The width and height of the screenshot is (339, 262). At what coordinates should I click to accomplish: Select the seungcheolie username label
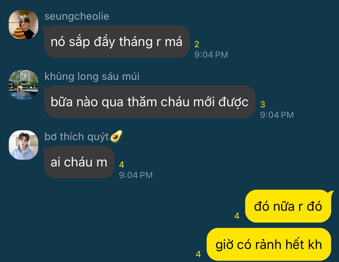click(x=77, y=17)
